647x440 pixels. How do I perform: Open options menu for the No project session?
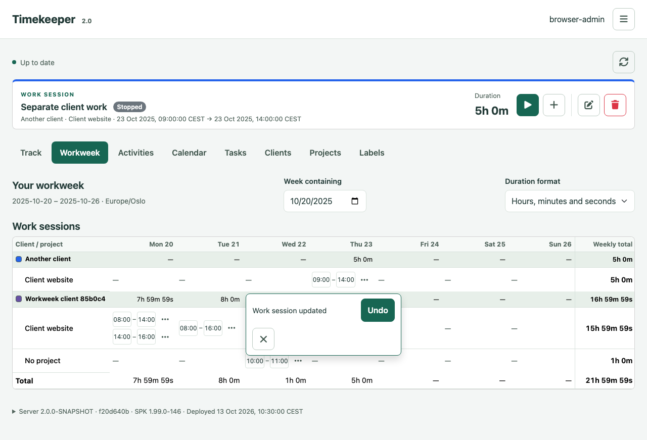pos(298,361)
